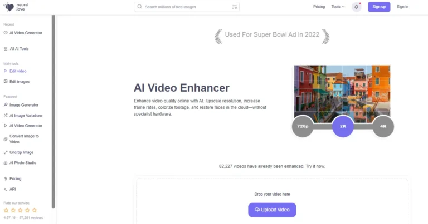Open AI Photo Studio tool

tap(23, 163)
